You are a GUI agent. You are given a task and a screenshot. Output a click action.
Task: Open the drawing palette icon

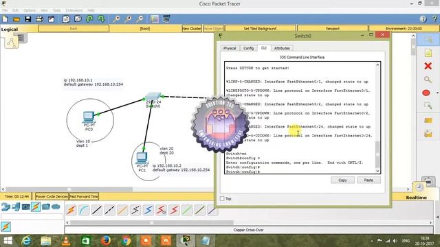click(155, 19)
